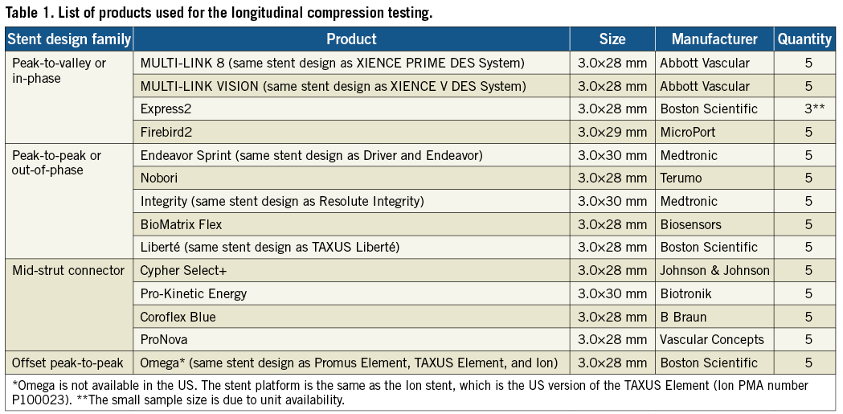Image resolution: width=843 pixels, height=414 pixels.
Task: Click the "Quantity" column header
Action: tap(804, 39)
